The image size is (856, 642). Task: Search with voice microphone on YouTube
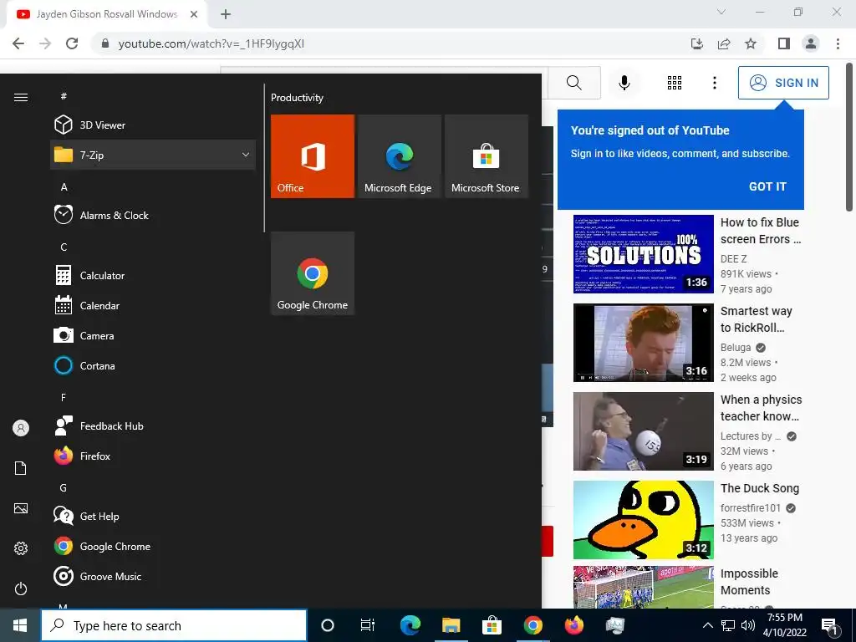click(x=624, y=83)
